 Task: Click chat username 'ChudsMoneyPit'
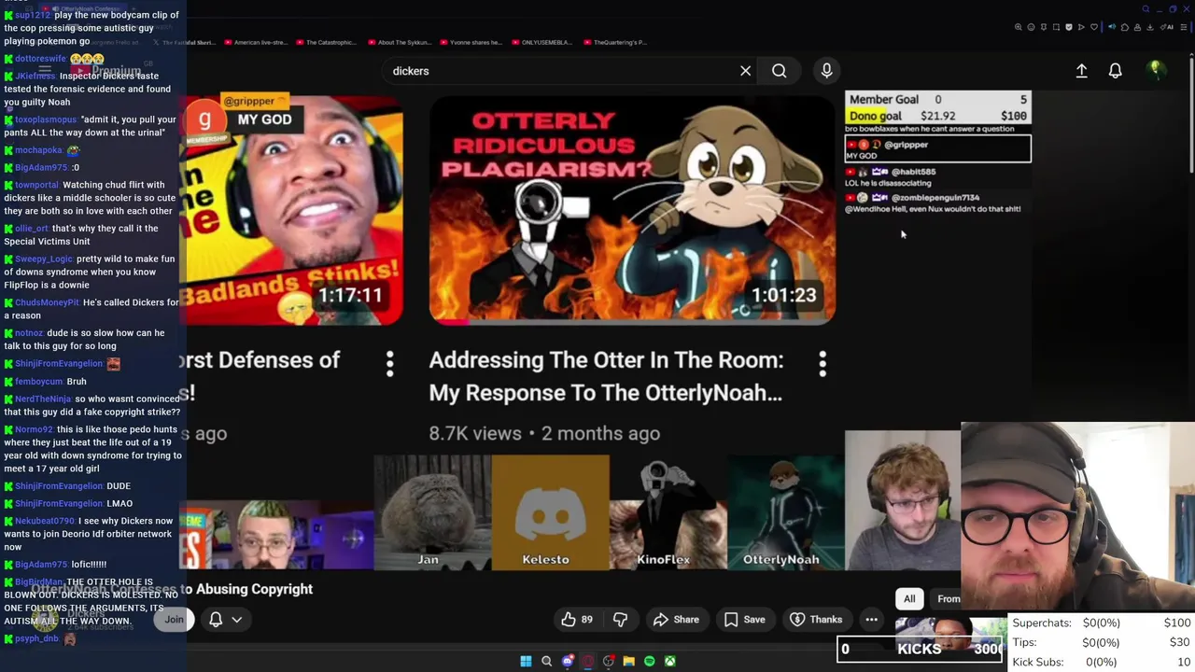pos(47,302)
